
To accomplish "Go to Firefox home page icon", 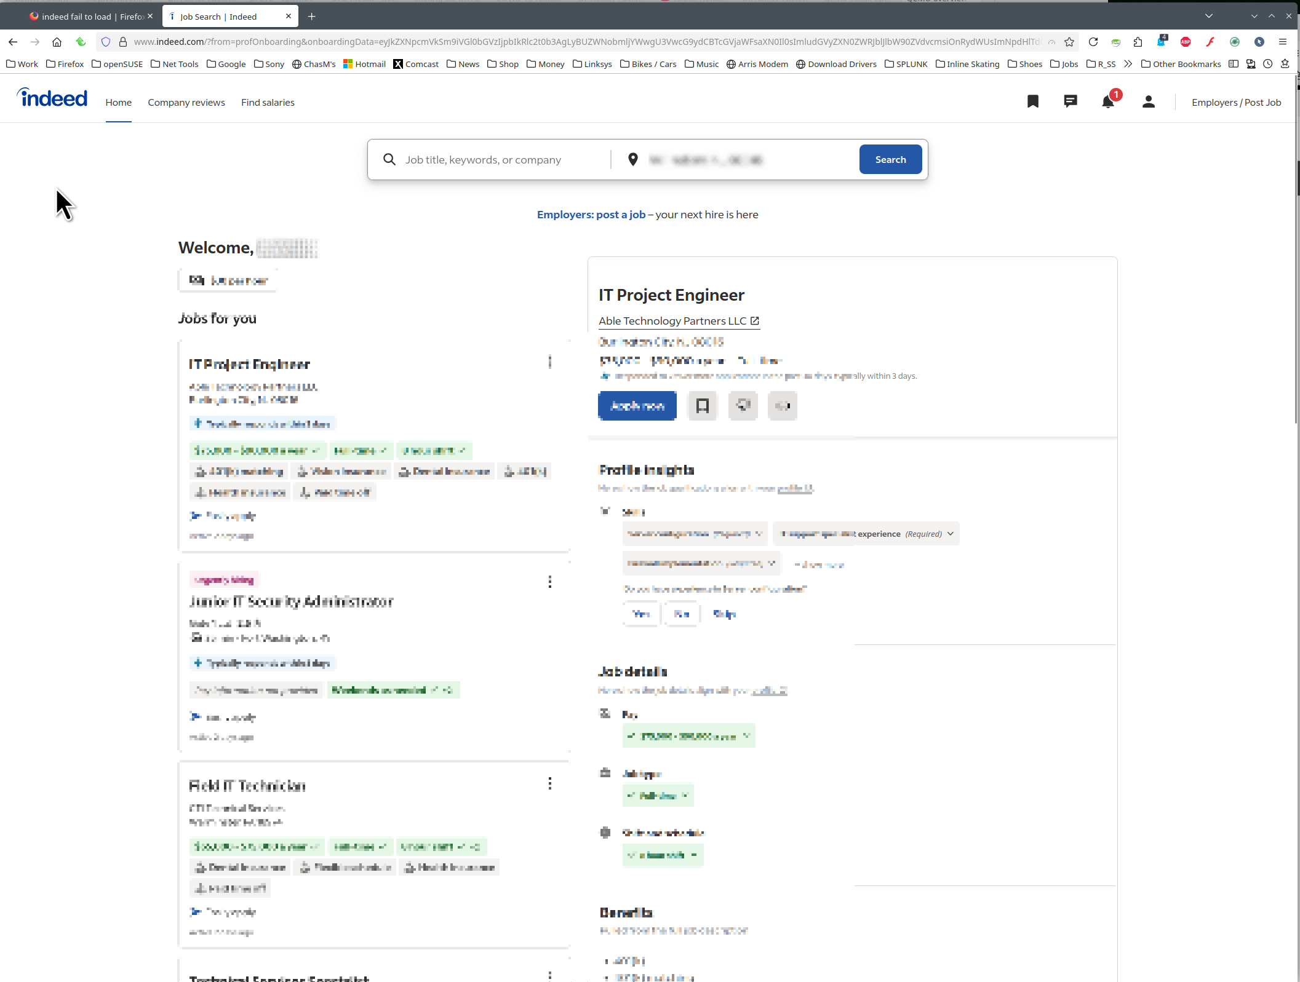I will pos(57,42).
